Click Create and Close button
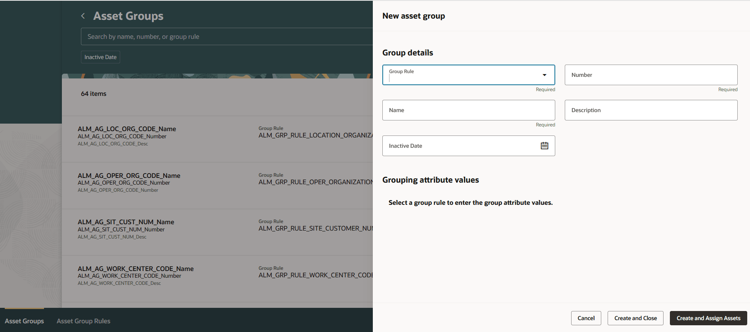The height and width of the screenshot is (332, 750). point(635,318)
